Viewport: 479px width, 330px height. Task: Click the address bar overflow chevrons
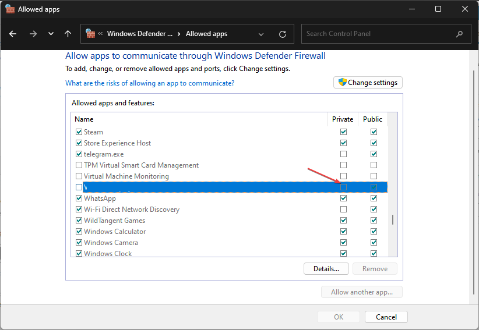(x=101, y=34)
